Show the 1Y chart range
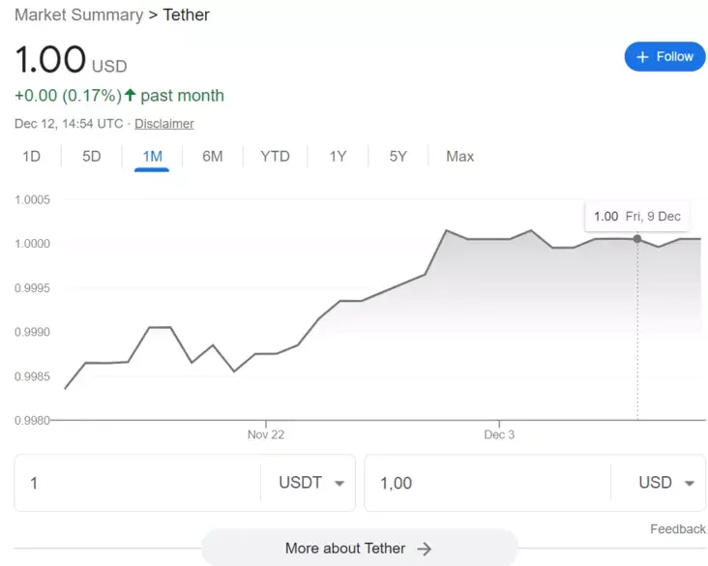 [338, 156]
